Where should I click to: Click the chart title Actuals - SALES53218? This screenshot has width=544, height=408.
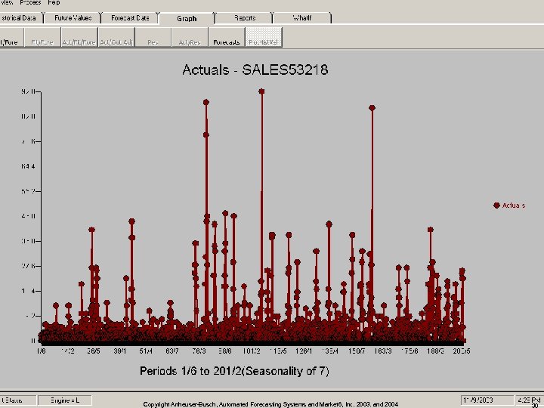pos(255,70)
